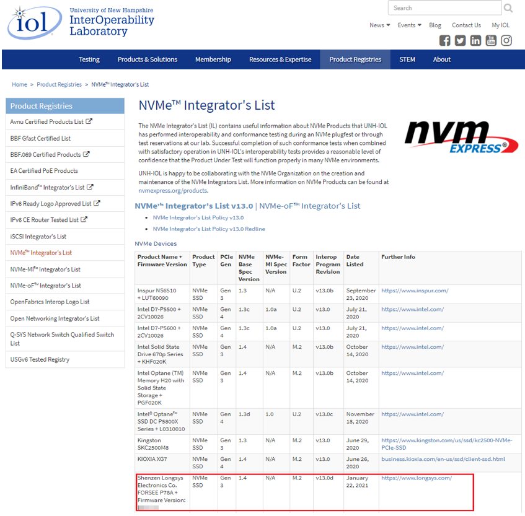This screenshot has height=516, width=525.
Task: Open the Contact Us link
Action: [466, 25]
